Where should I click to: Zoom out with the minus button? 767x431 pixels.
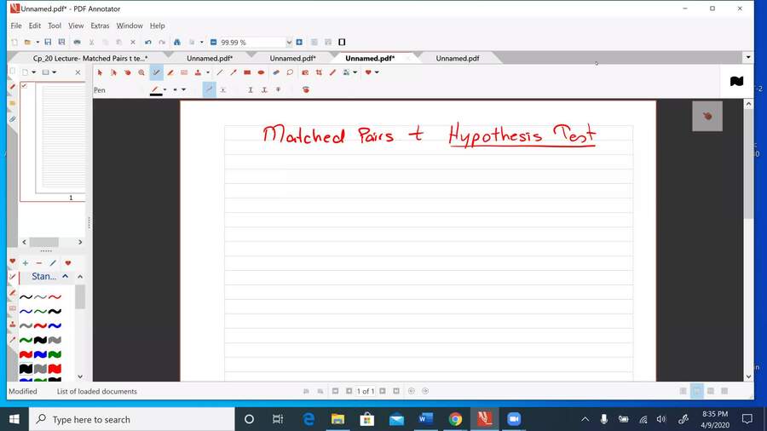point(213,42)
